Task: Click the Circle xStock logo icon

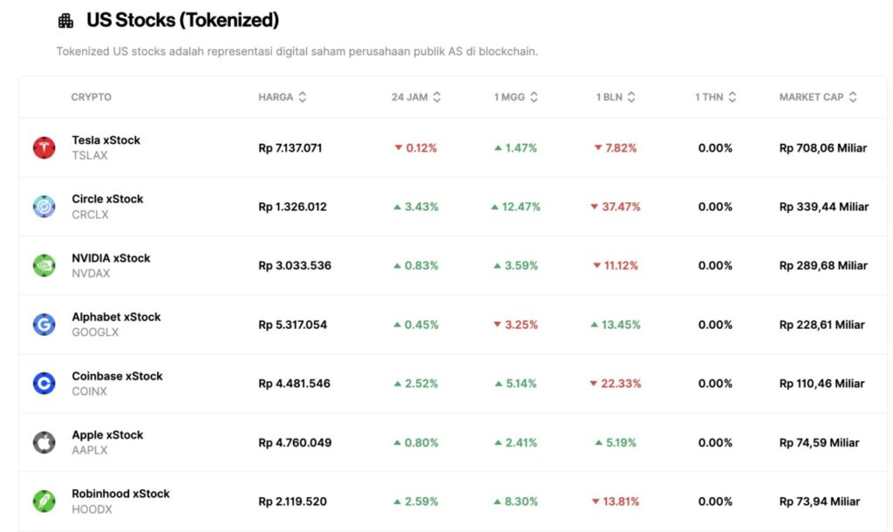Action: pos(44,207)
